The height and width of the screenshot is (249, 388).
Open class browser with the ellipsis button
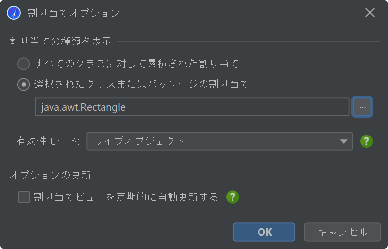tap(362, 107)
